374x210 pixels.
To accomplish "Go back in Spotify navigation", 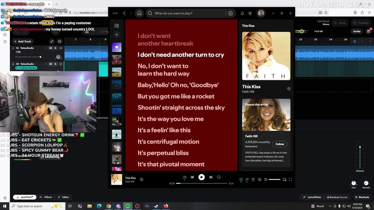I will pos(124,13).
